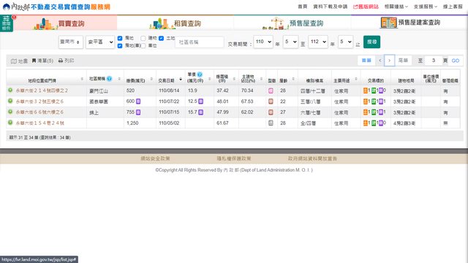Click the 首筆 first-page button

(366, 61)
